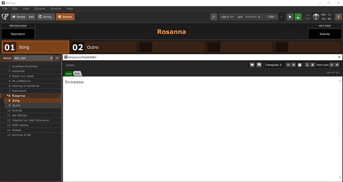This screenshot has height=182, width=343.
Task: Decrease lyrics Transpose with minus button
Action: 288,65
